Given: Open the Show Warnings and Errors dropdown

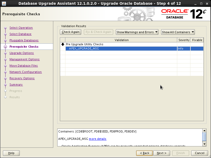Looking at the screenshot, I should pos(137,32).
